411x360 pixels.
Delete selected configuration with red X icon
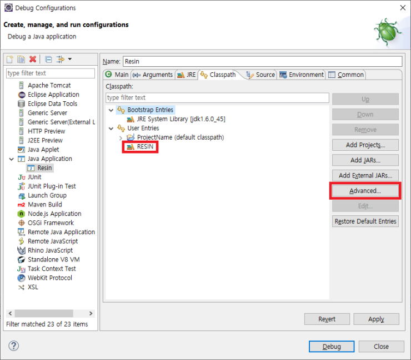[x=33, y=60]
